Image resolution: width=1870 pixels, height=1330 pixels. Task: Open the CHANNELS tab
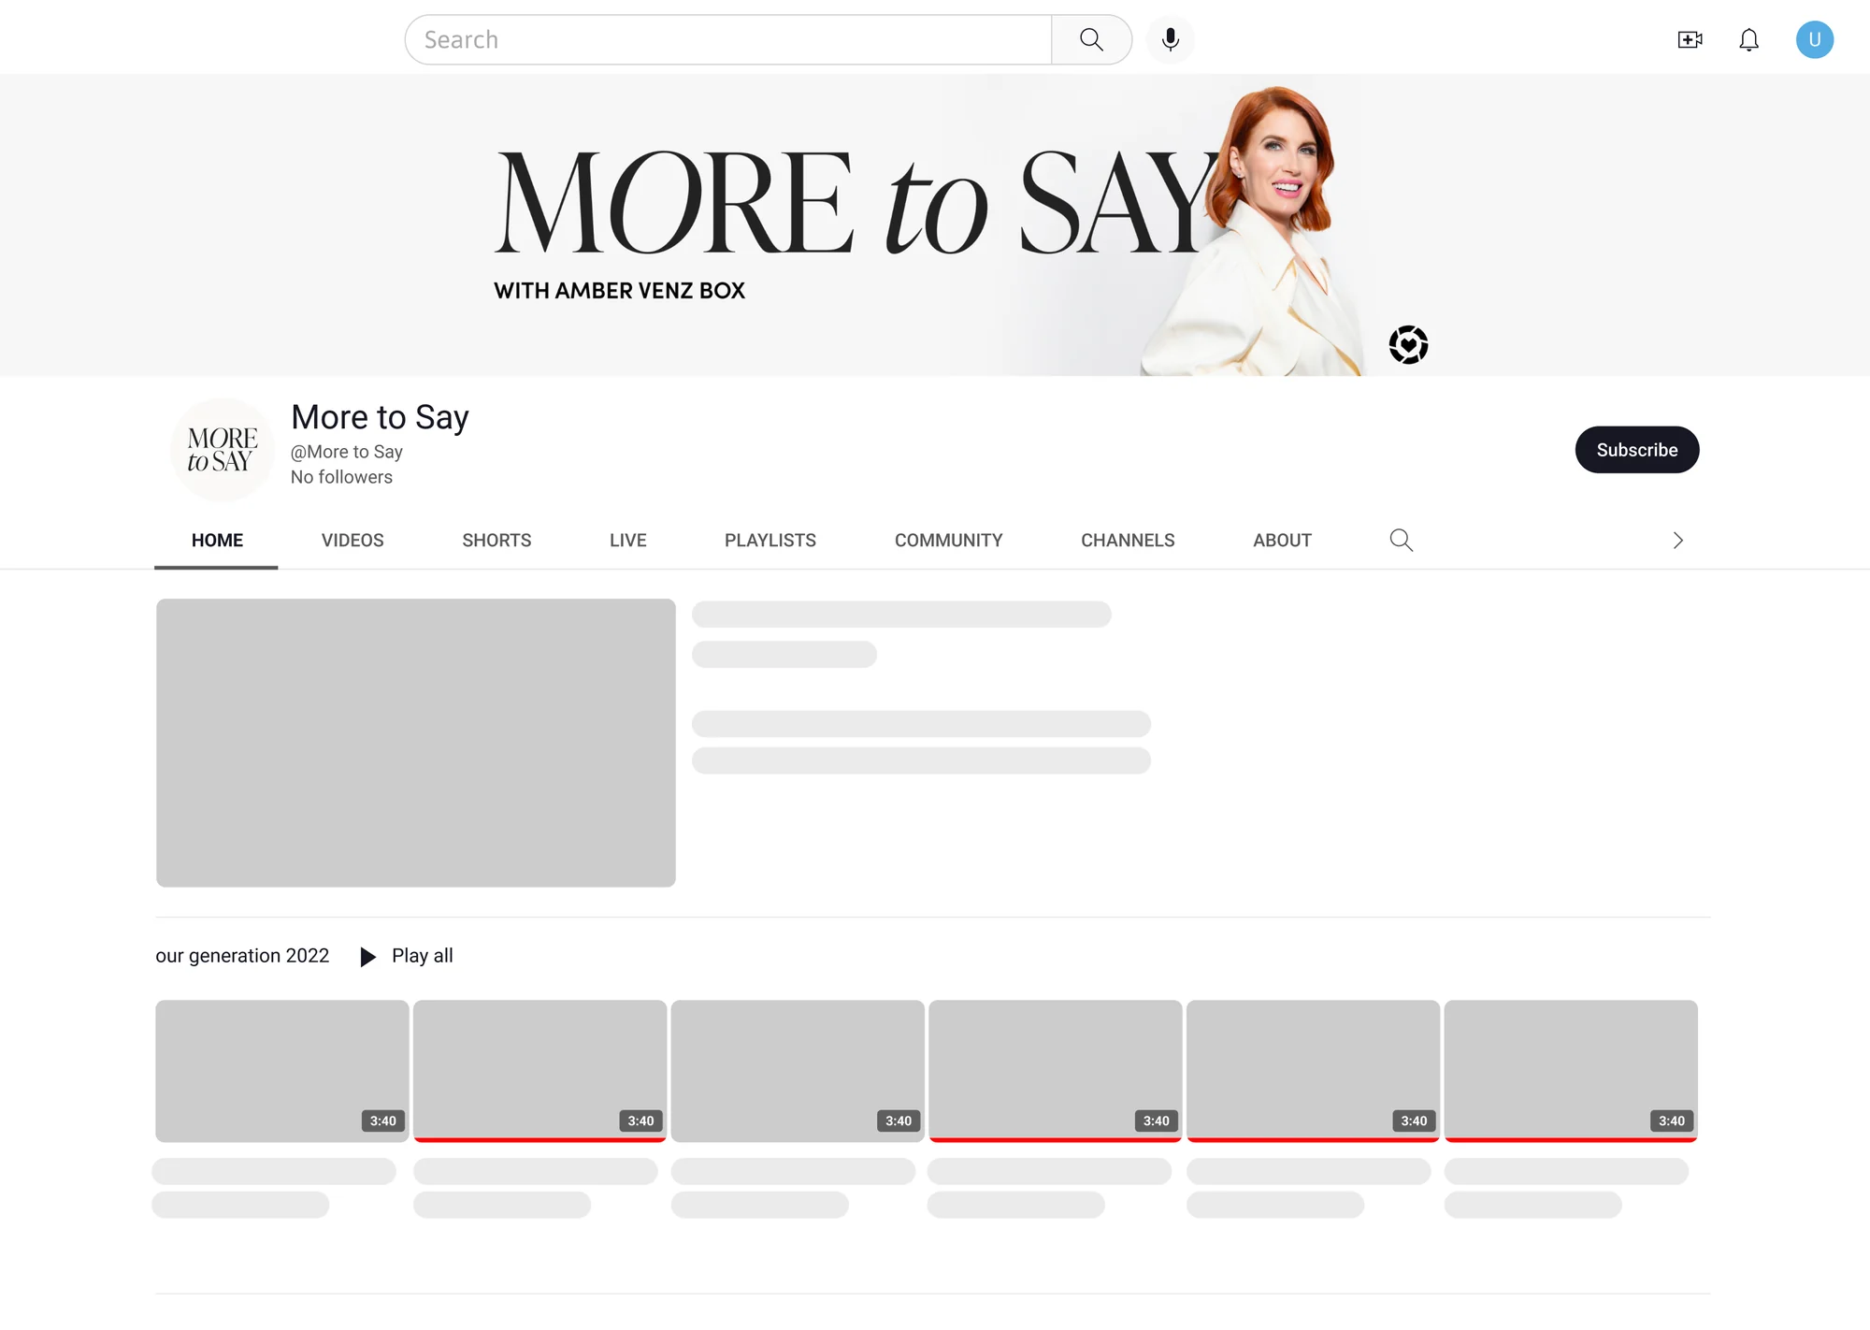[x=1128, y=540]
